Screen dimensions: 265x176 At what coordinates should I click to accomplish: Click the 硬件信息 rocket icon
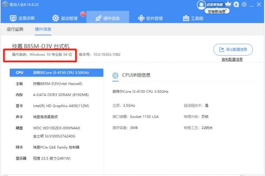tap(98, 18)
